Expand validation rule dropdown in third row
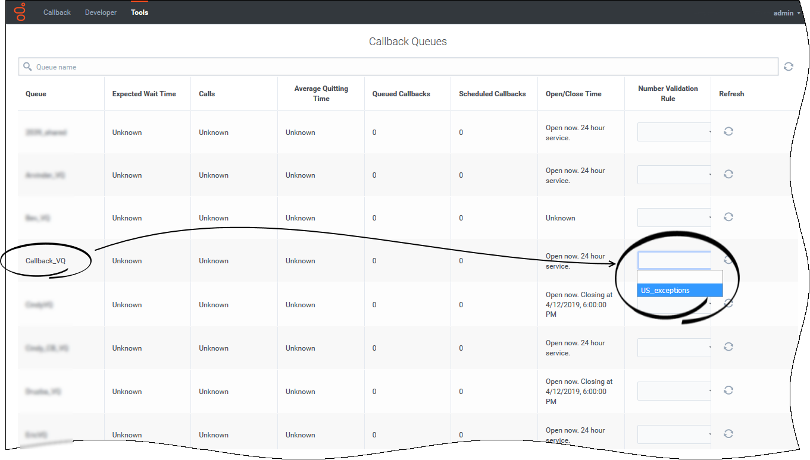The image size is (810, 460). coord(674,218)
